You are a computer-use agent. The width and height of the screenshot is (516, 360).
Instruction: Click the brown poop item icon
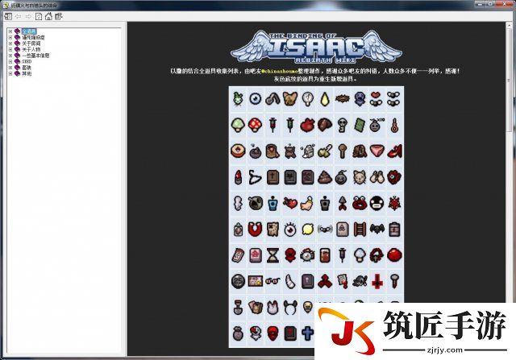pos(325,177)
